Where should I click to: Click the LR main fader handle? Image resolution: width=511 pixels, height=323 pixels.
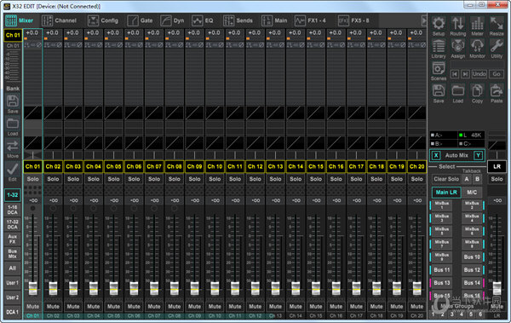click(x=497, y=288)
